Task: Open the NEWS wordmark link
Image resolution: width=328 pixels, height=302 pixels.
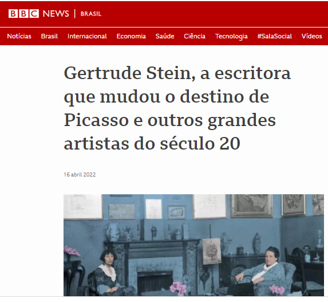Action: pos(56,14)
